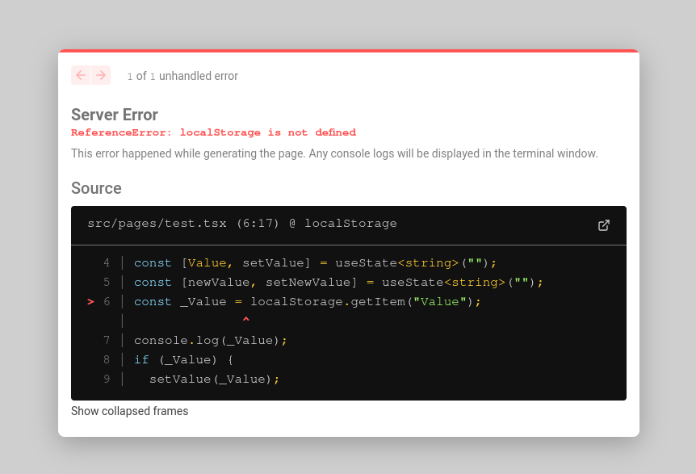Click the error description about console logs

pos(334,153)
